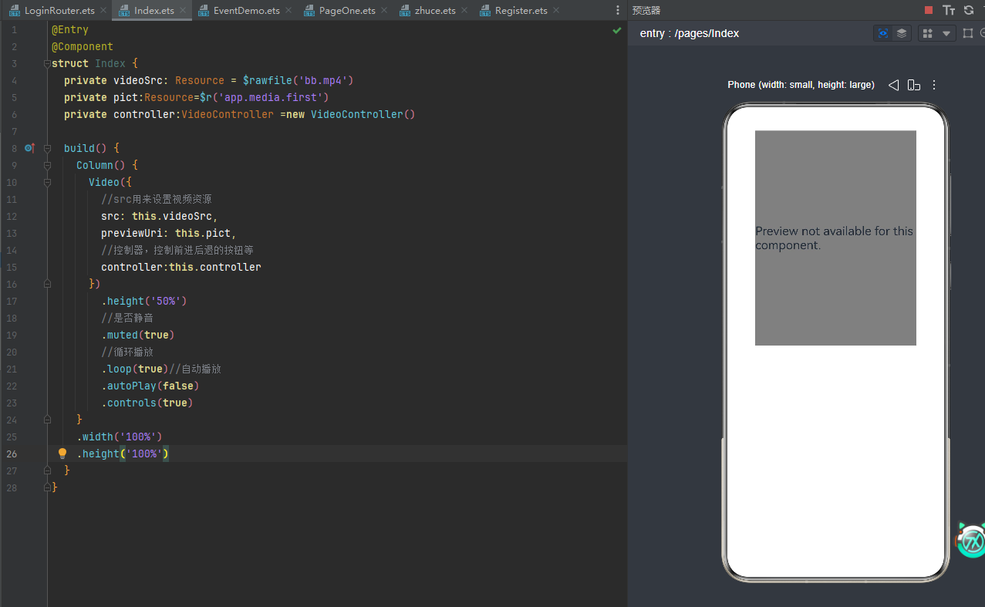The image size is (985, 607).
Task: Click the 预览器 panel title
Action: coord(646,10)
